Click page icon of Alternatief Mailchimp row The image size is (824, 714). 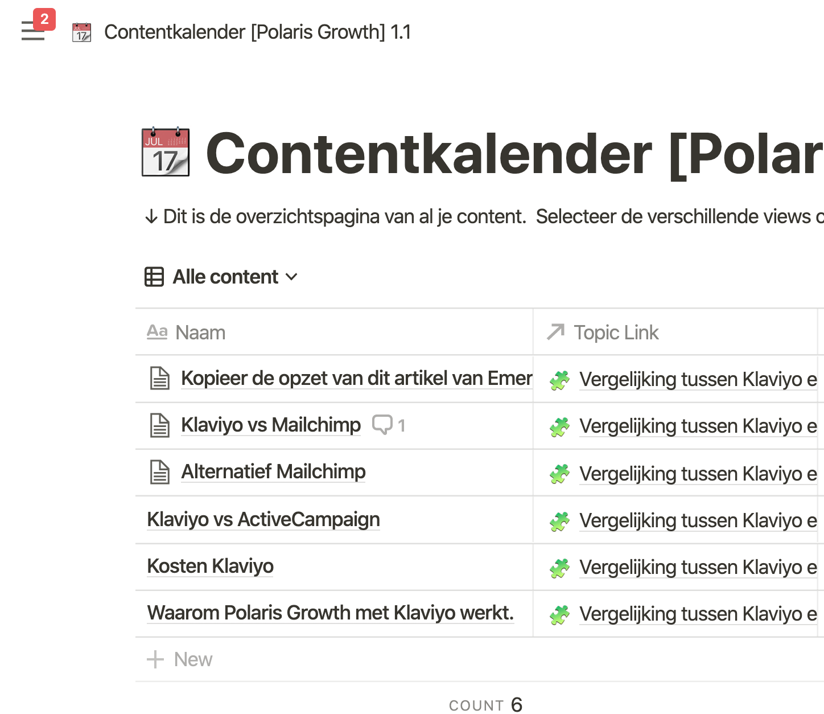(x=160, y=472)
